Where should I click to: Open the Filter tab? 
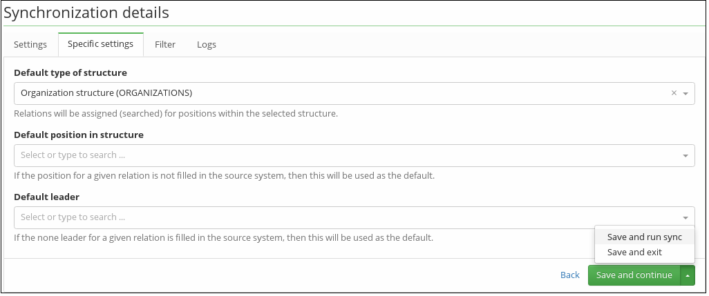[x=165, y=45]
